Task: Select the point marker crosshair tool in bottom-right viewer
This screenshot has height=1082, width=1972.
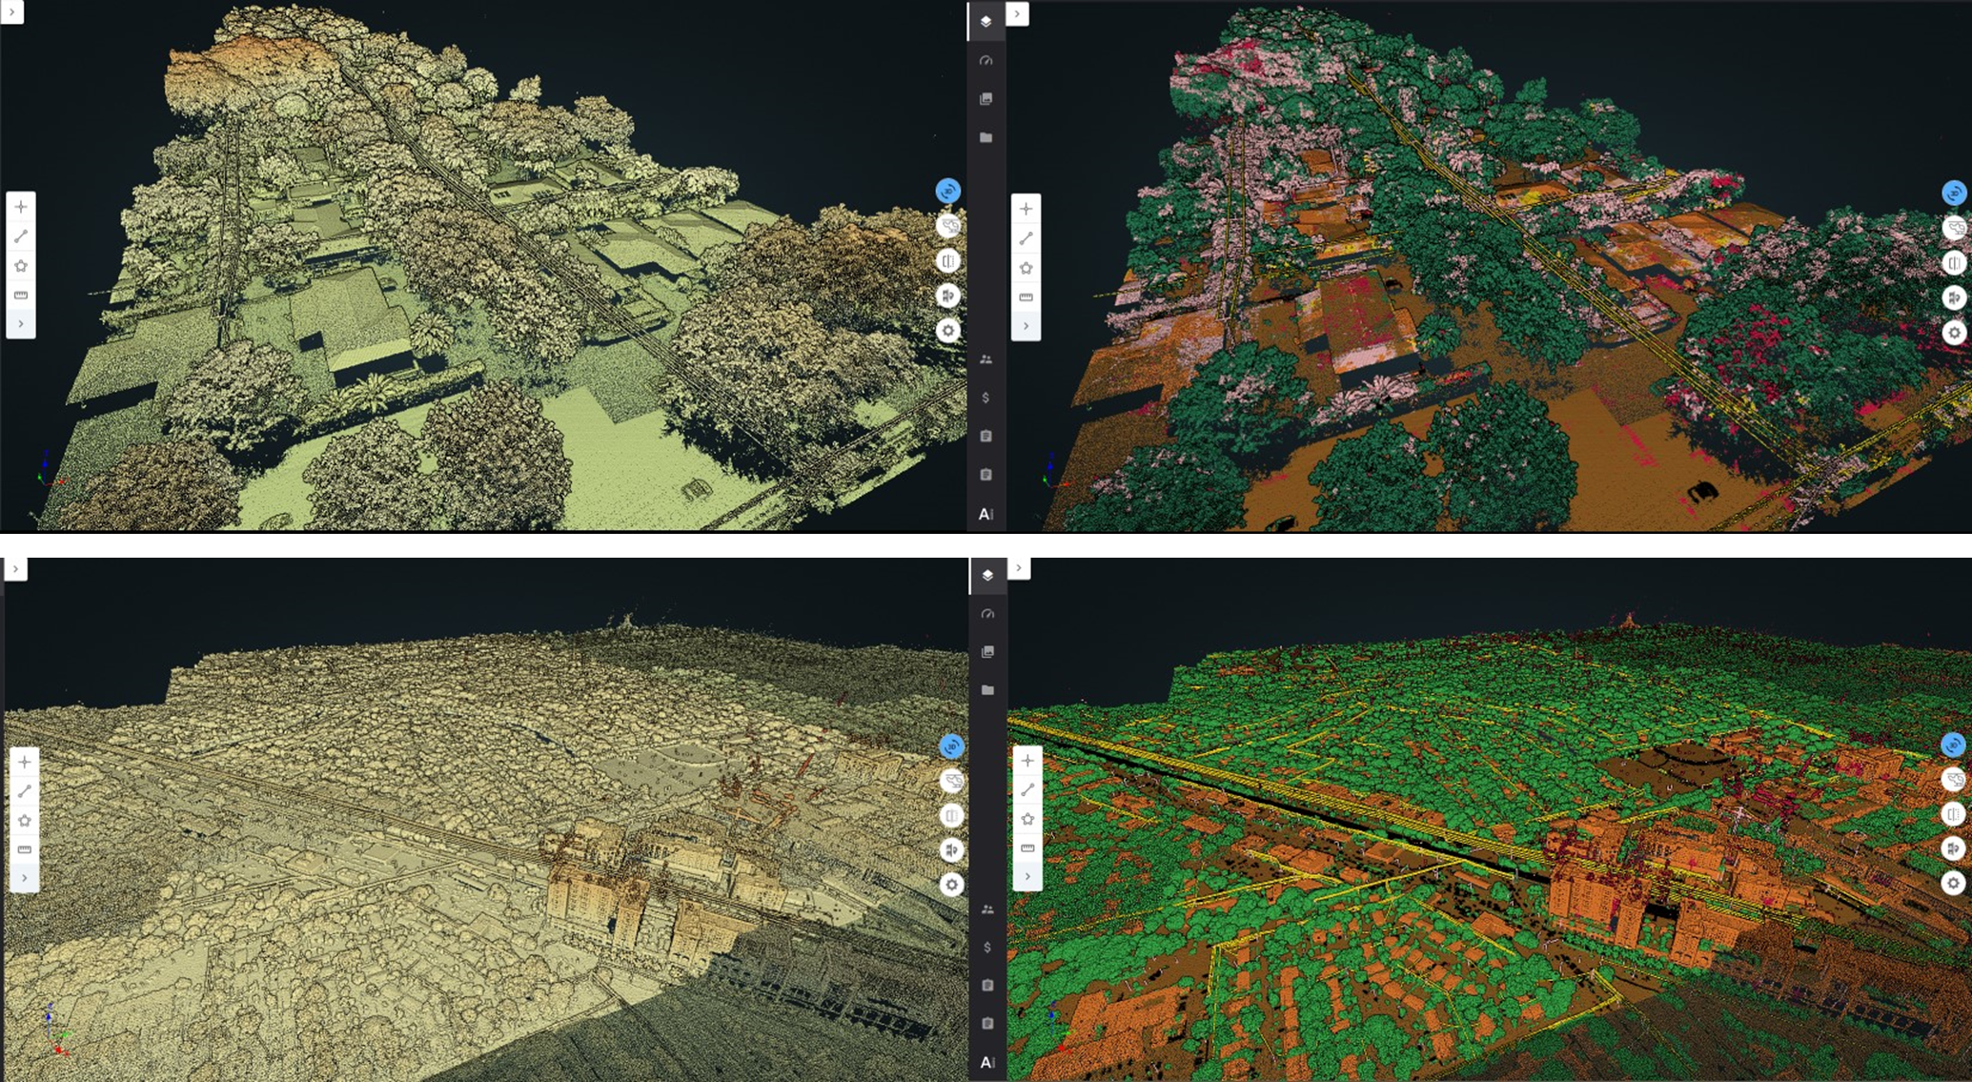Action: (1027, 761)
